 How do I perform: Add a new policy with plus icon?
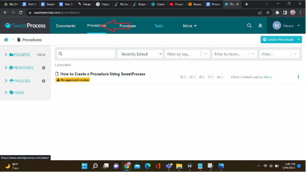click(44, 81)
